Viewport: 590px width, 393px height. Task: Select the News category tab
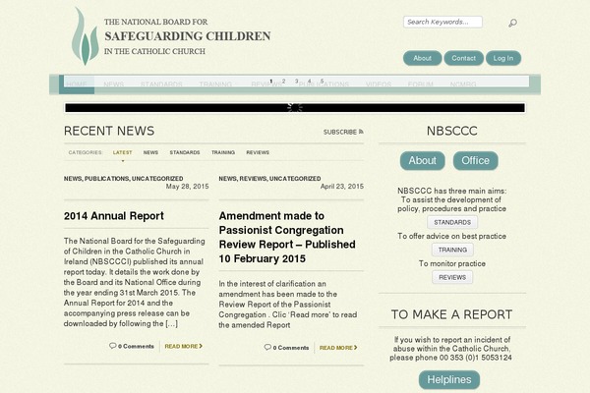point(150,152)
